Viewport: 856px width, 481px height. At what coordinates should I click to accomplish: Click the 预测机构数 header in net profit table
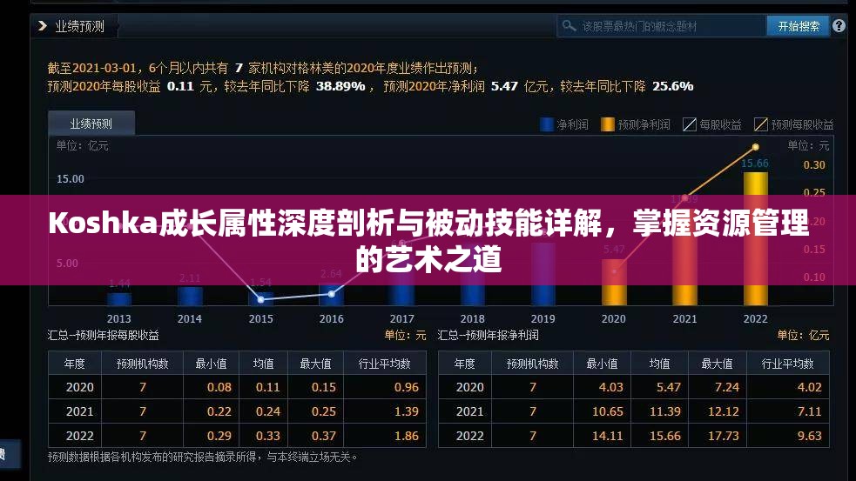point(532,364)
